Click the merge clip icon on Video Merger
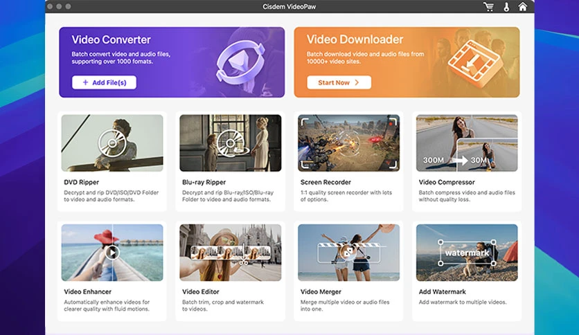Viewport: 579px width, 335px height. point(348,253)
